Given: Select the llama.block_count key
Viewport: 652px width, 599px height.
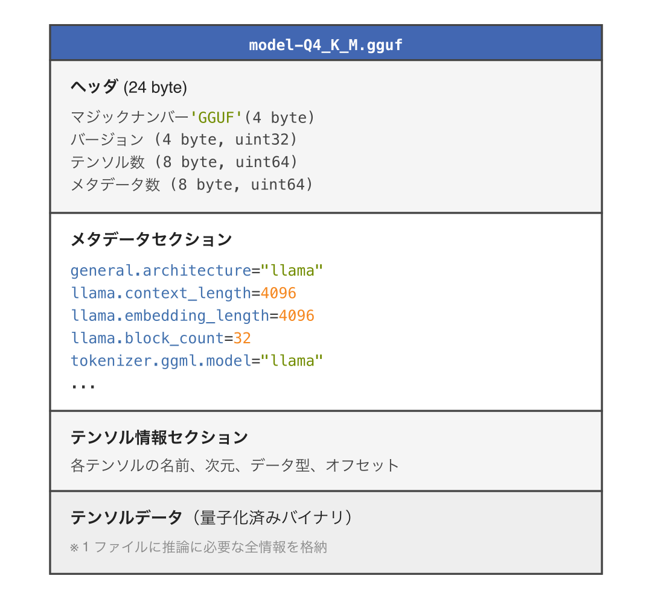Looking at the screenshot, I should click(147, 338).
